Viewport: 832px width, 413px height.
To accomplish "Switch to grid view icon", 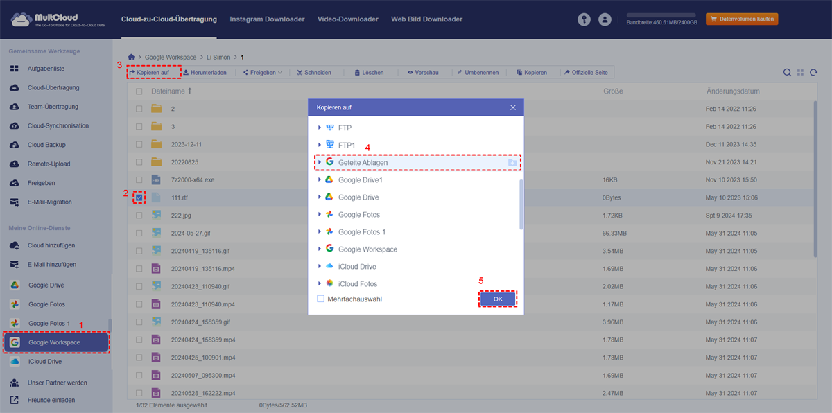I will (800, 72).
